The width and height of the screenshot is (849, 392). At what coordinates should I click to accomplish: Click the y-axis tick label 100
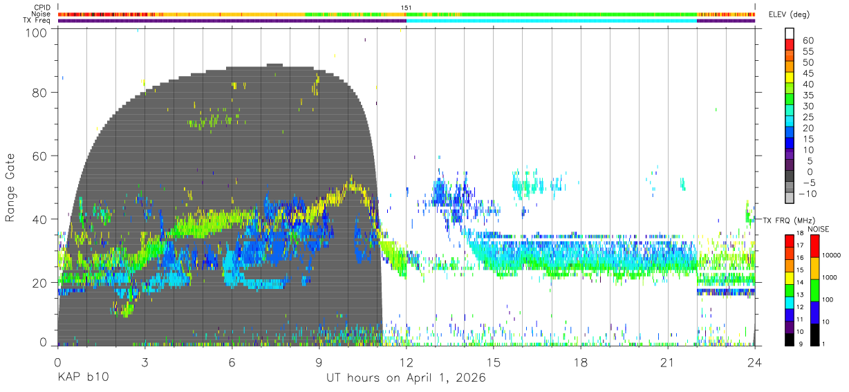[37, 32]
